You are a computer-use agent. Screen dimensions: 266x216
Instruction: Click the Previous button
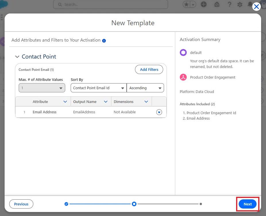tap(21, 204)
